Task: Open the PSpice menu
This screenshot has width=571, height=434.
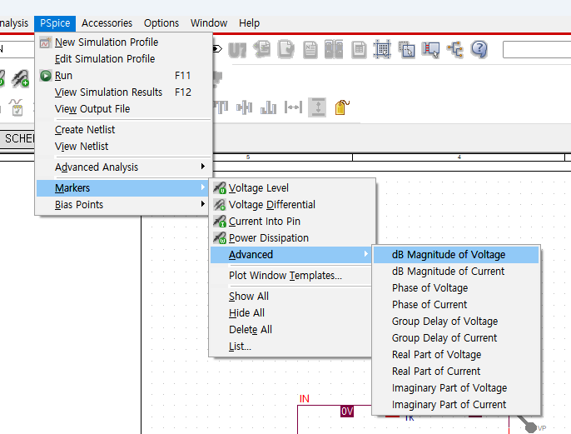Action: click(x=55, y=23)
